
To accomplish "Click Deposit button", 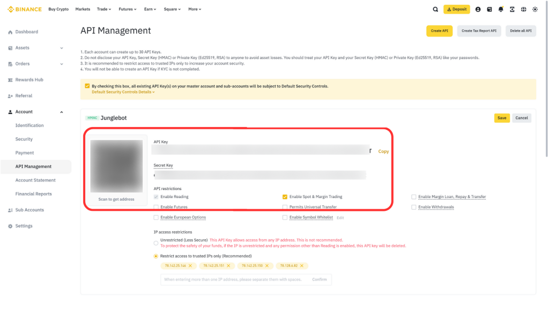I will tap(457, 10).
